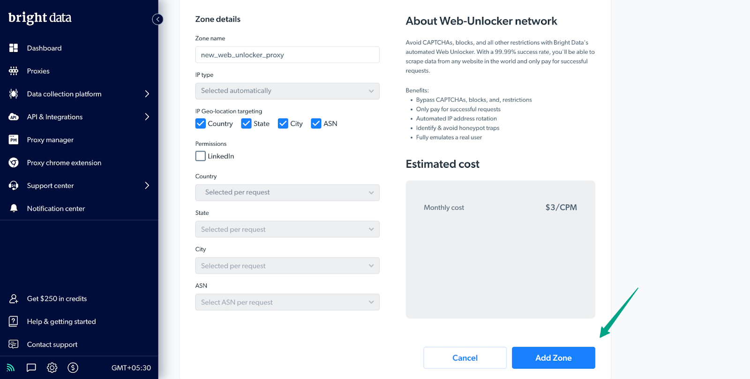This screenshot has height=379, width=750.
Task: Go to the Dashboard menu item
Action: click(x=44, y=48)
